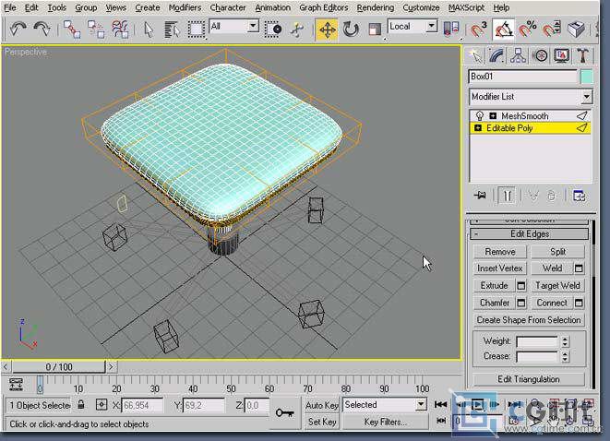Image resolution: width=610 pixels, height=441 pixels.
Task: Open the Chamfer settings box
Action: [520, 303]
